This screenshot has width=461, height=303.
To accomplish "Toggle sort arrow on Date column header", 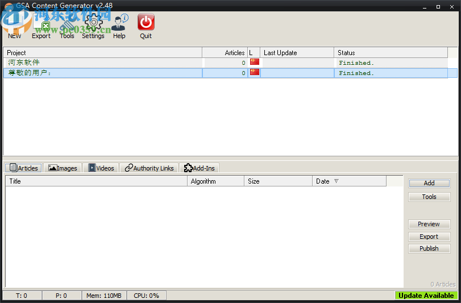I will 337,181.
